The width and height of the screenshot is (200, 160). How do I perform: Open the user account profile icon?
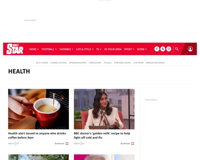[190, 49]
